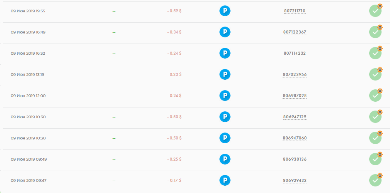Click the Payeer icon in the 19:55 row
This screenshot has width=390, height=193.
225,11
